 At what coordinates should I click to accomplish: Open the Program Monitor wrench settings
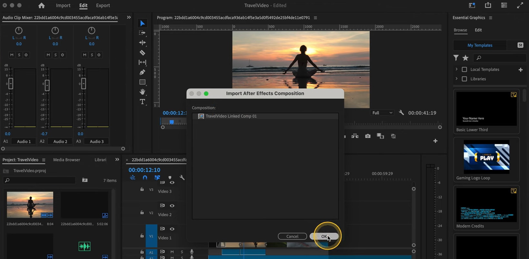click(x=401, y=113)
